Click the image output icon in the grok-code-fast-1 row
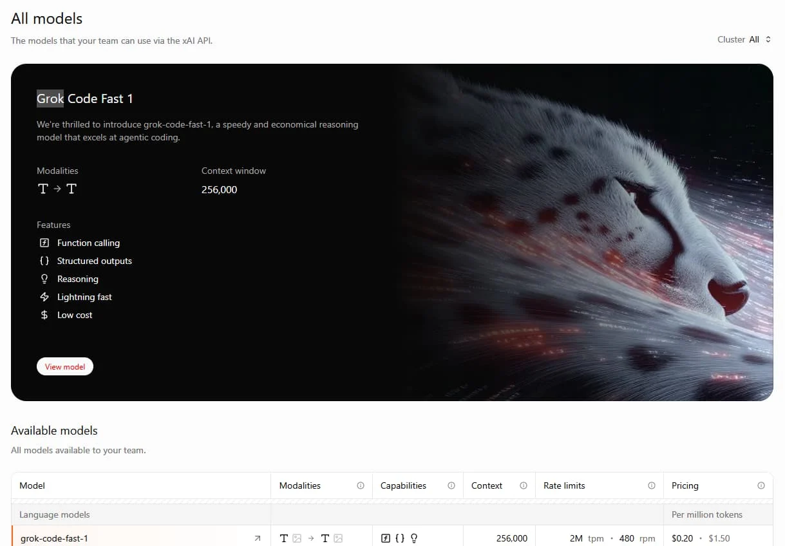This screenshot has width=785, height=546. (338, 538)
